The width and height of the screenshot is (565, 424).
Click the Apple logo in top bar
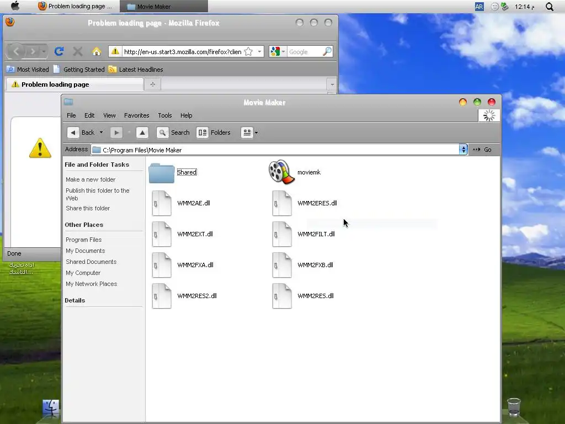pos(15,6)
